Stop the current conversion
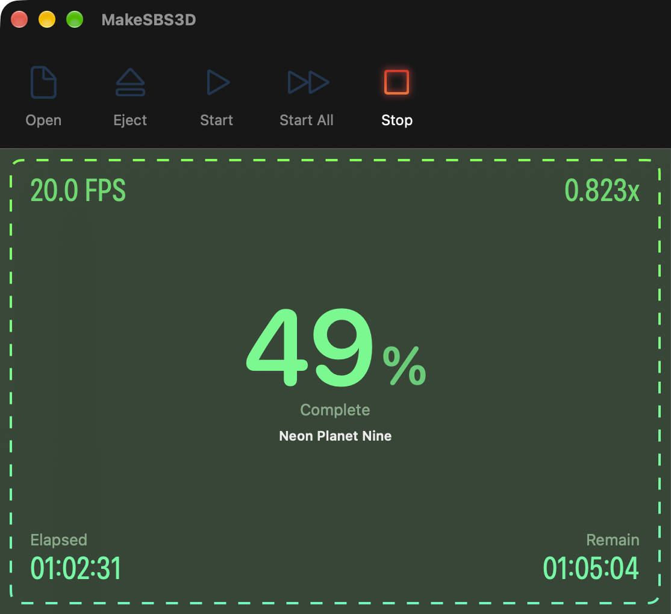671x614 pixels. pos(397,82)
